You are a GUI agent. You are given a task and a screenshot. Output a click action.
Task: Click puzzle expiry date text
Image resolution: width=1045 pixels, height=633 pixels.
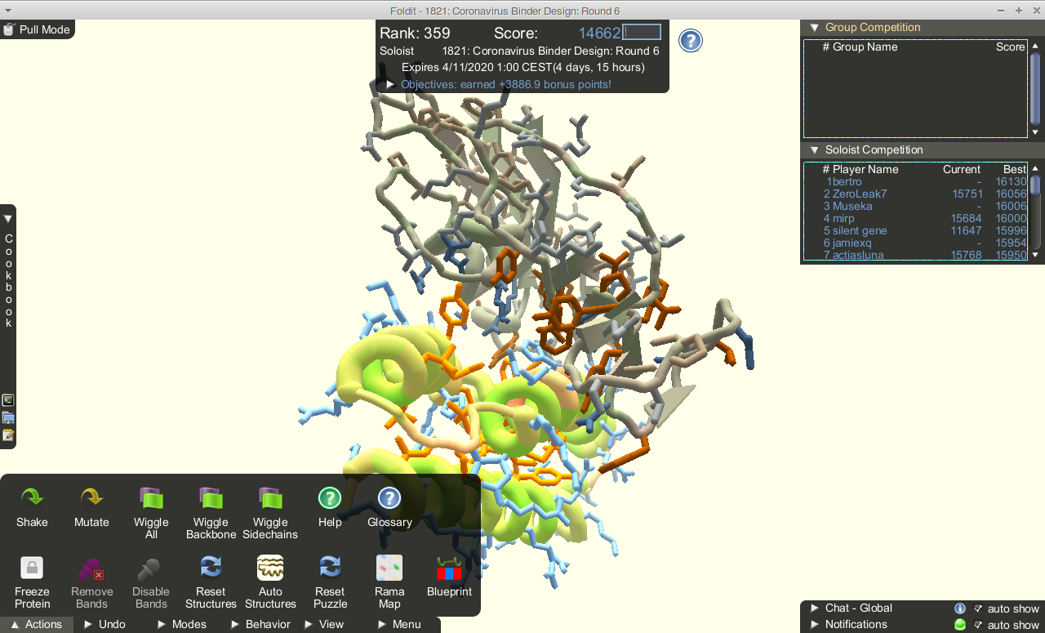[522, 67]
